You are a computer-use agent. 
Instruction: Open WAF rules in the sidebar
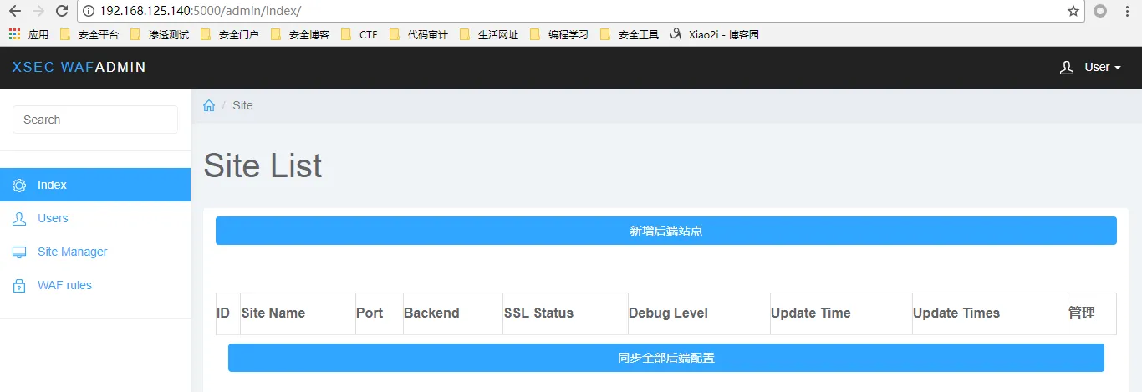95,285
